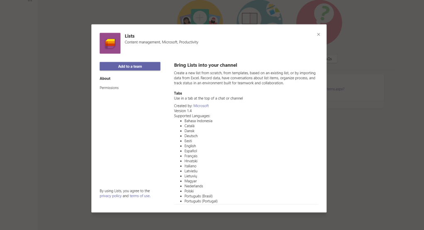Click Bahasa Indonesia in the language list
The width and height of the screenshot is (424, 230).
(198, 121)
